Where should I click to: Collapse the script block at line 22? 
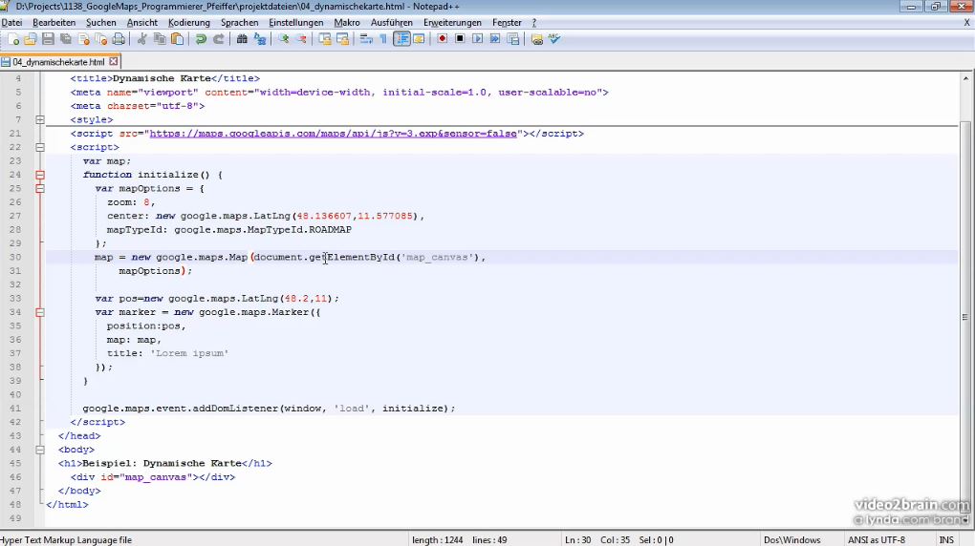click(x=40, y=147)
